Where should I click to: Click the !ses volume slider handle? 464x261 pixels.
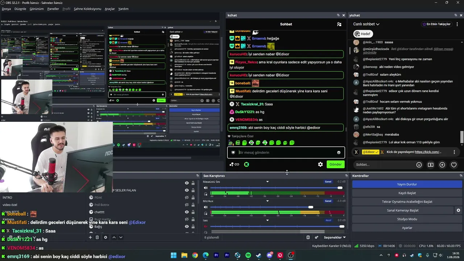tap(342, 227)
